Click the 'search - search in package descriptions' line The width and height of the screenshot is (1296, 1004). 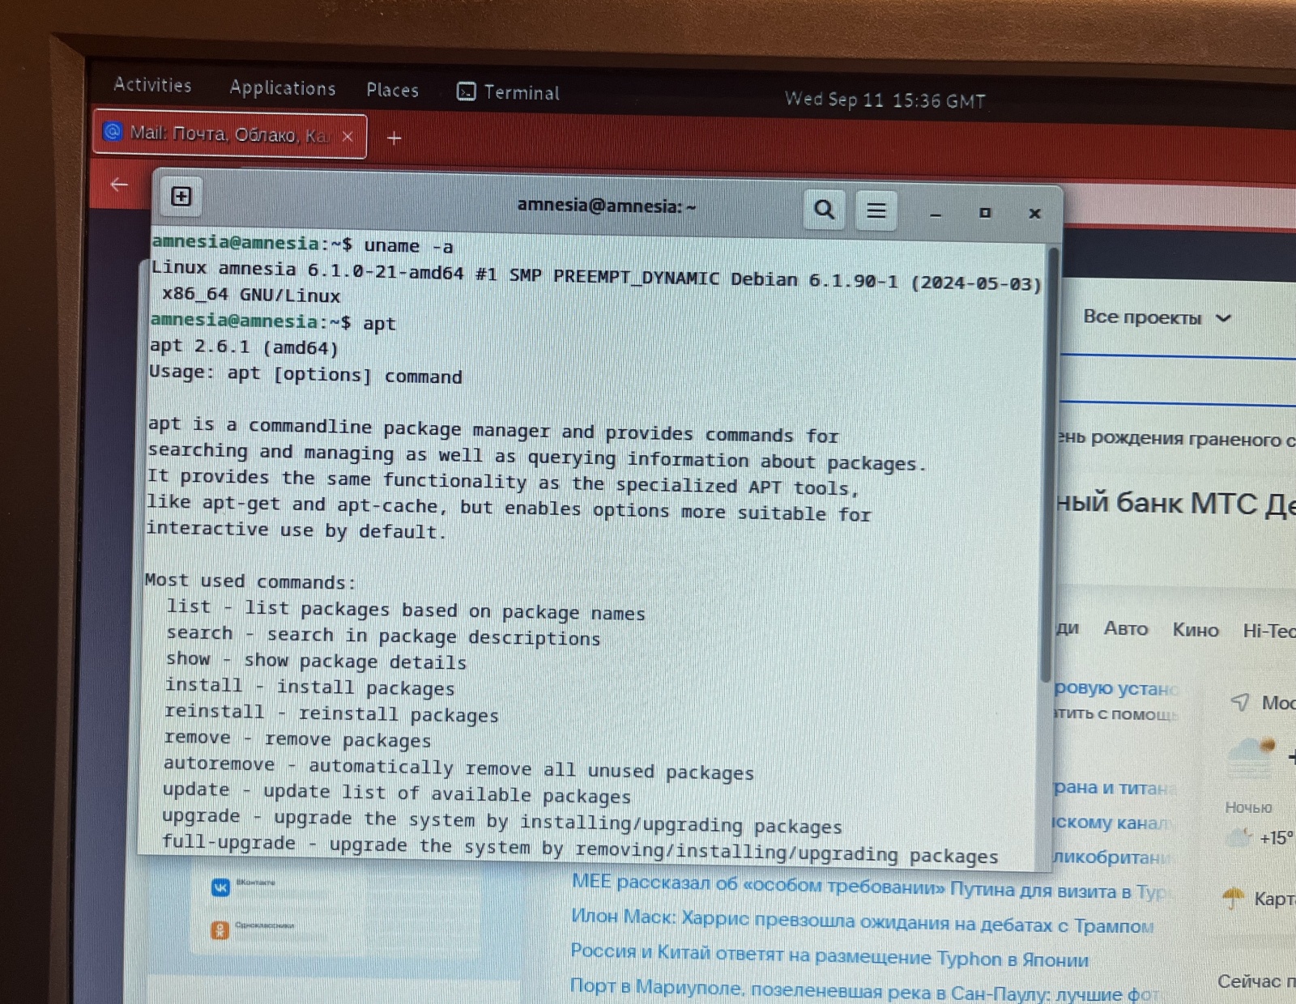pos(383,636)
